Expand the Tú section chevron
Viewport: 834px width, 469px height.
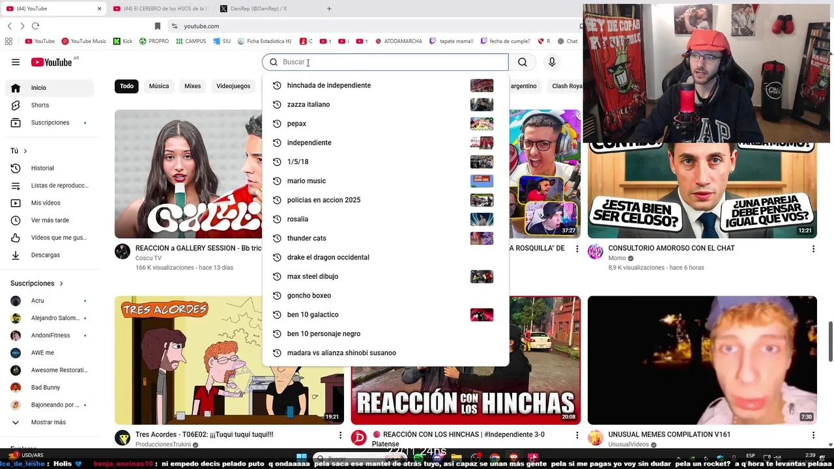coord(25,151)
